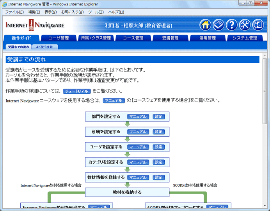Click the vertical scrollbar thumb
This screenshot has width=270, height=211.
(265, 91)
